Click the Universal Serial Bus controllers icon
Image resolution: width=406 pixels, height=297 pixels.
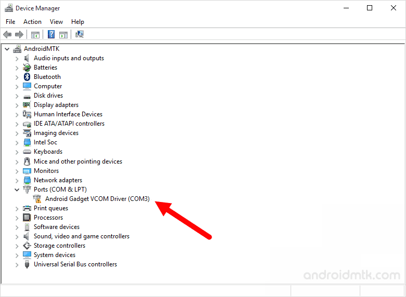point(27,264)
